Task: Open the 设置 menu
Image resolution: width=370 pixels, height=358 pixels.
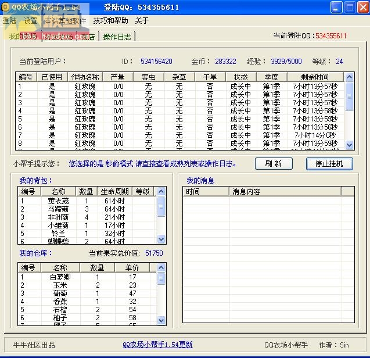Action: [31, 21]
